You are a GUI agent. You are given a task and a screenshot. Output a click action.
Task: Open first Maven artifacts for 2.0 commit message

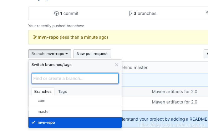pyautogui.click(x=175, y=92)
